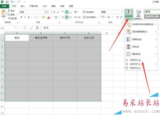Select the Format Painter brush
The width and height of the screenshot is (160, 116).
[x=9, y=18]
